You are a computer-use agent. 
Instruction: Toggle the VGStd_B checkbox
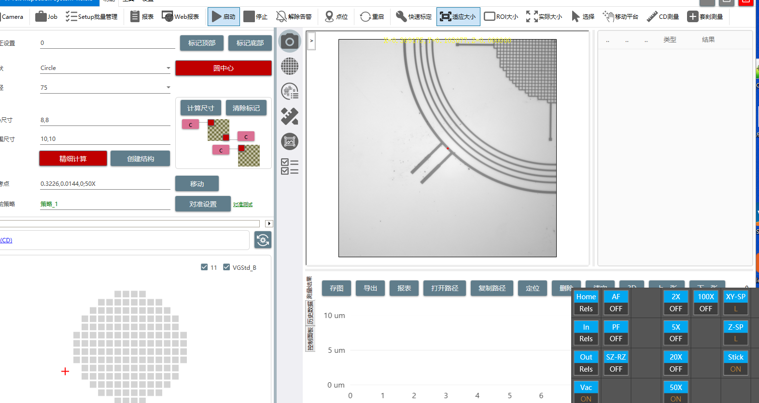(226, 267)
